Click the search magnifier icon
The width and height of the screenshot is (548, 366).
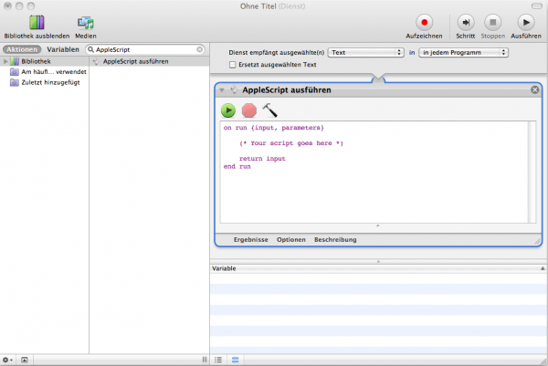click(90, 49)
